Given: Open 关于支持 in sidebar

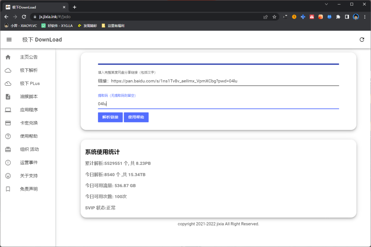Looking at the screenshot, I should (29, 176).
